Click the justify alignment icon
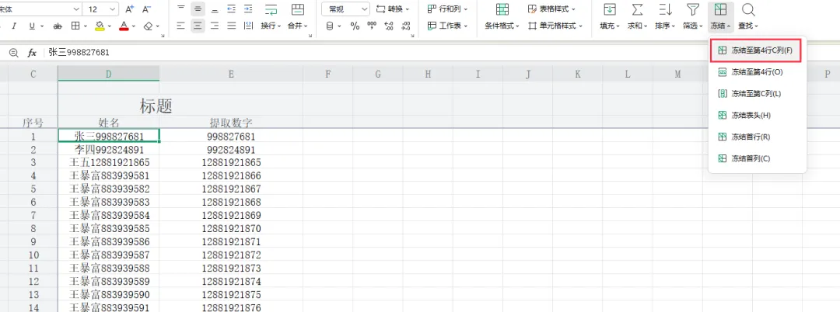 tap(231, 26)
